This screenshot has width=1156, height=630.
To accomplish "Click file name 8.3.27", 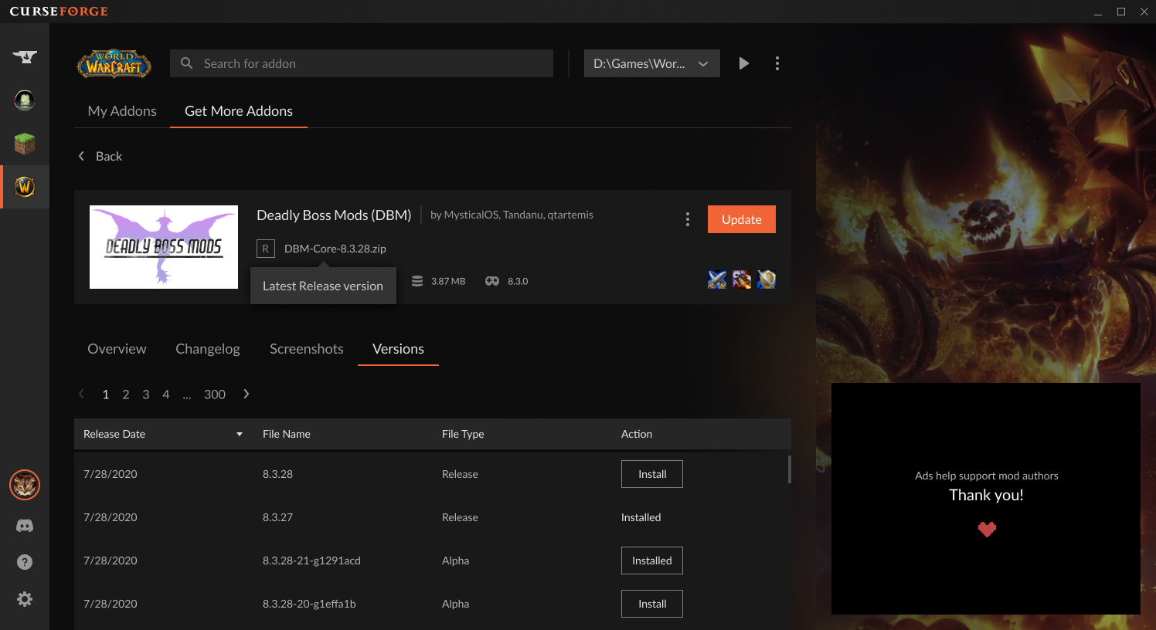I will tap(277, 517).
